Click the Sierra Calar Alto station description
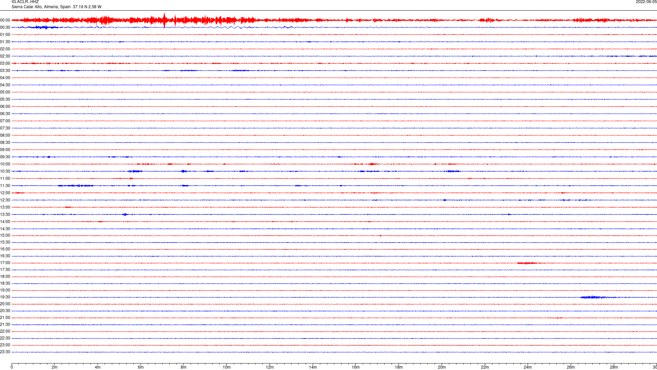Image resolution: width=657 pixels, height=370 pixels. (x=56, y=7)
